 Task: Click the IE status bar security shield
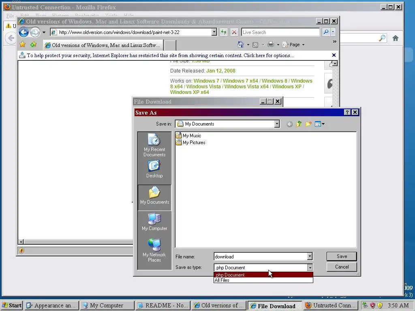point(22,250)
